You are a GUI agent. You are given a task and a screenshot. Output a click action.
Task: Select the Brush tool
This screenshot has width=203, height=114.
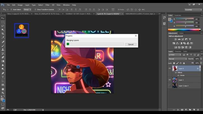point(3,46)
